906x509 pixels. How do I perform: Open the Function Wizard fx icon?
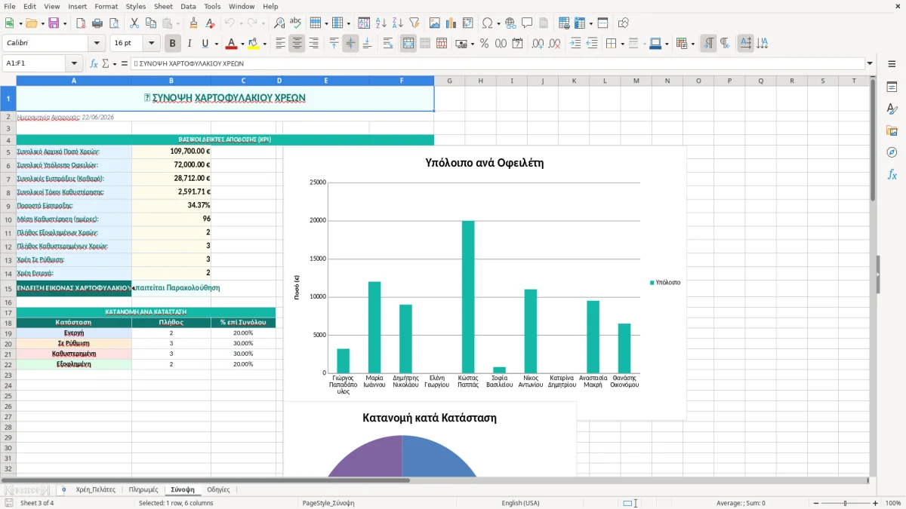point(94,63)
